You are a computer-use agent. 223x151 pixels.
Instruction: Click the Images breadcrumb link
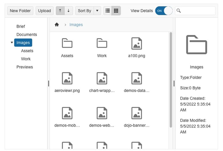point(76,25)
